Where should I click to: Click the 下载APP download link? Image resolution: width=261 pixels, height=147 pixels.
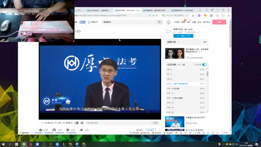tap(93, 22)
